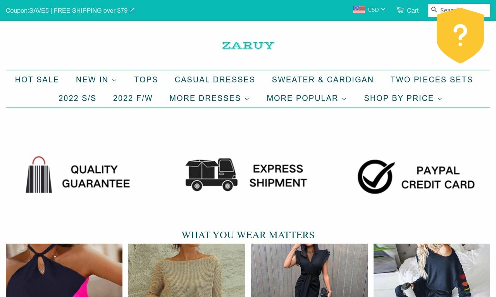Click the ZARUY store logo

point(248,46)
